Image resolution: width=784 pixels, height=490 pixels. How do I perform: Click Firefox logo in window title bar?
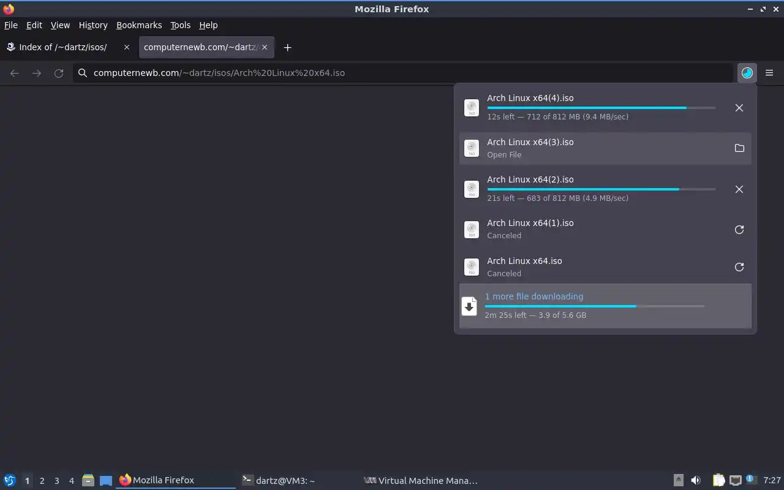9,9
